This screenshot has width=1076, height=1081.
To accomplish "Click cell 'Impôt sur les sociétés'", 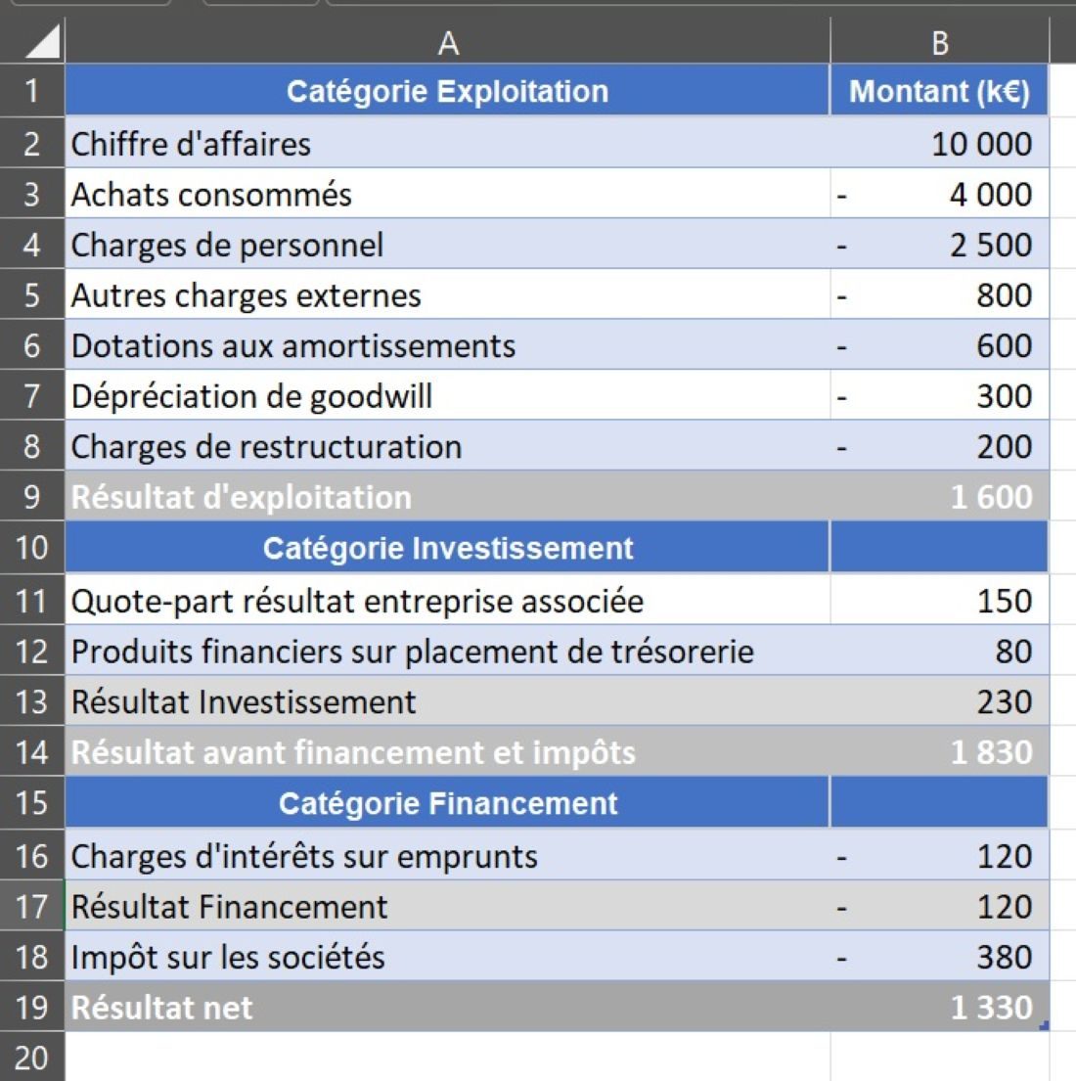I will click(447, 956).
